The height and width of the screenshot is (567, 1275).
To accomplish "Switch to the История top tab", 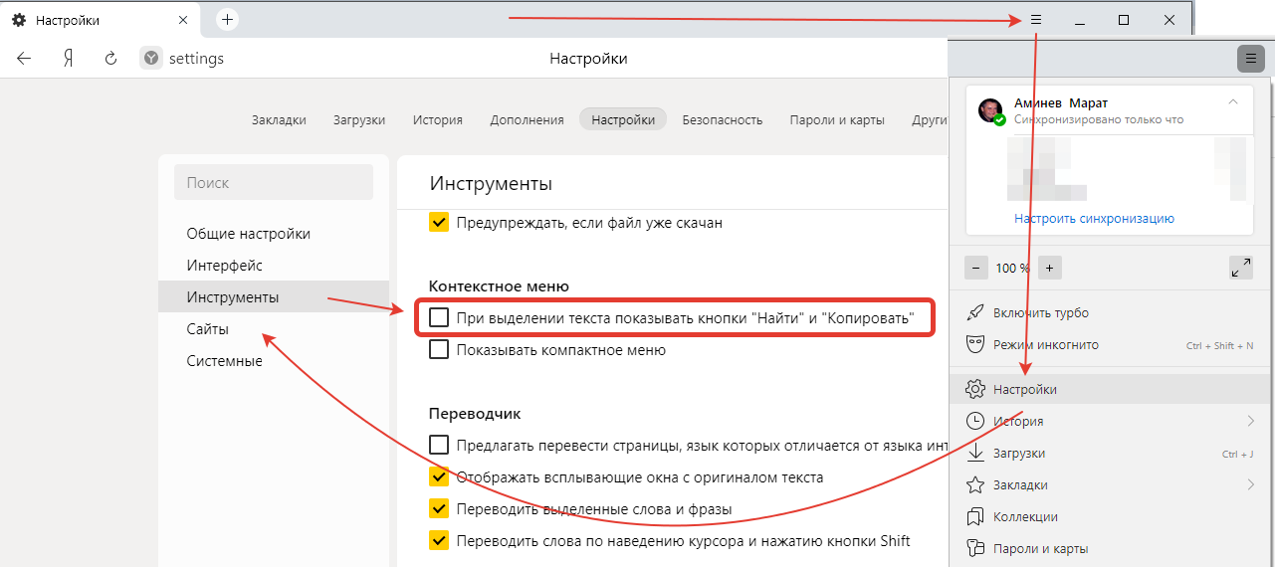I will (x=438, y=119).
